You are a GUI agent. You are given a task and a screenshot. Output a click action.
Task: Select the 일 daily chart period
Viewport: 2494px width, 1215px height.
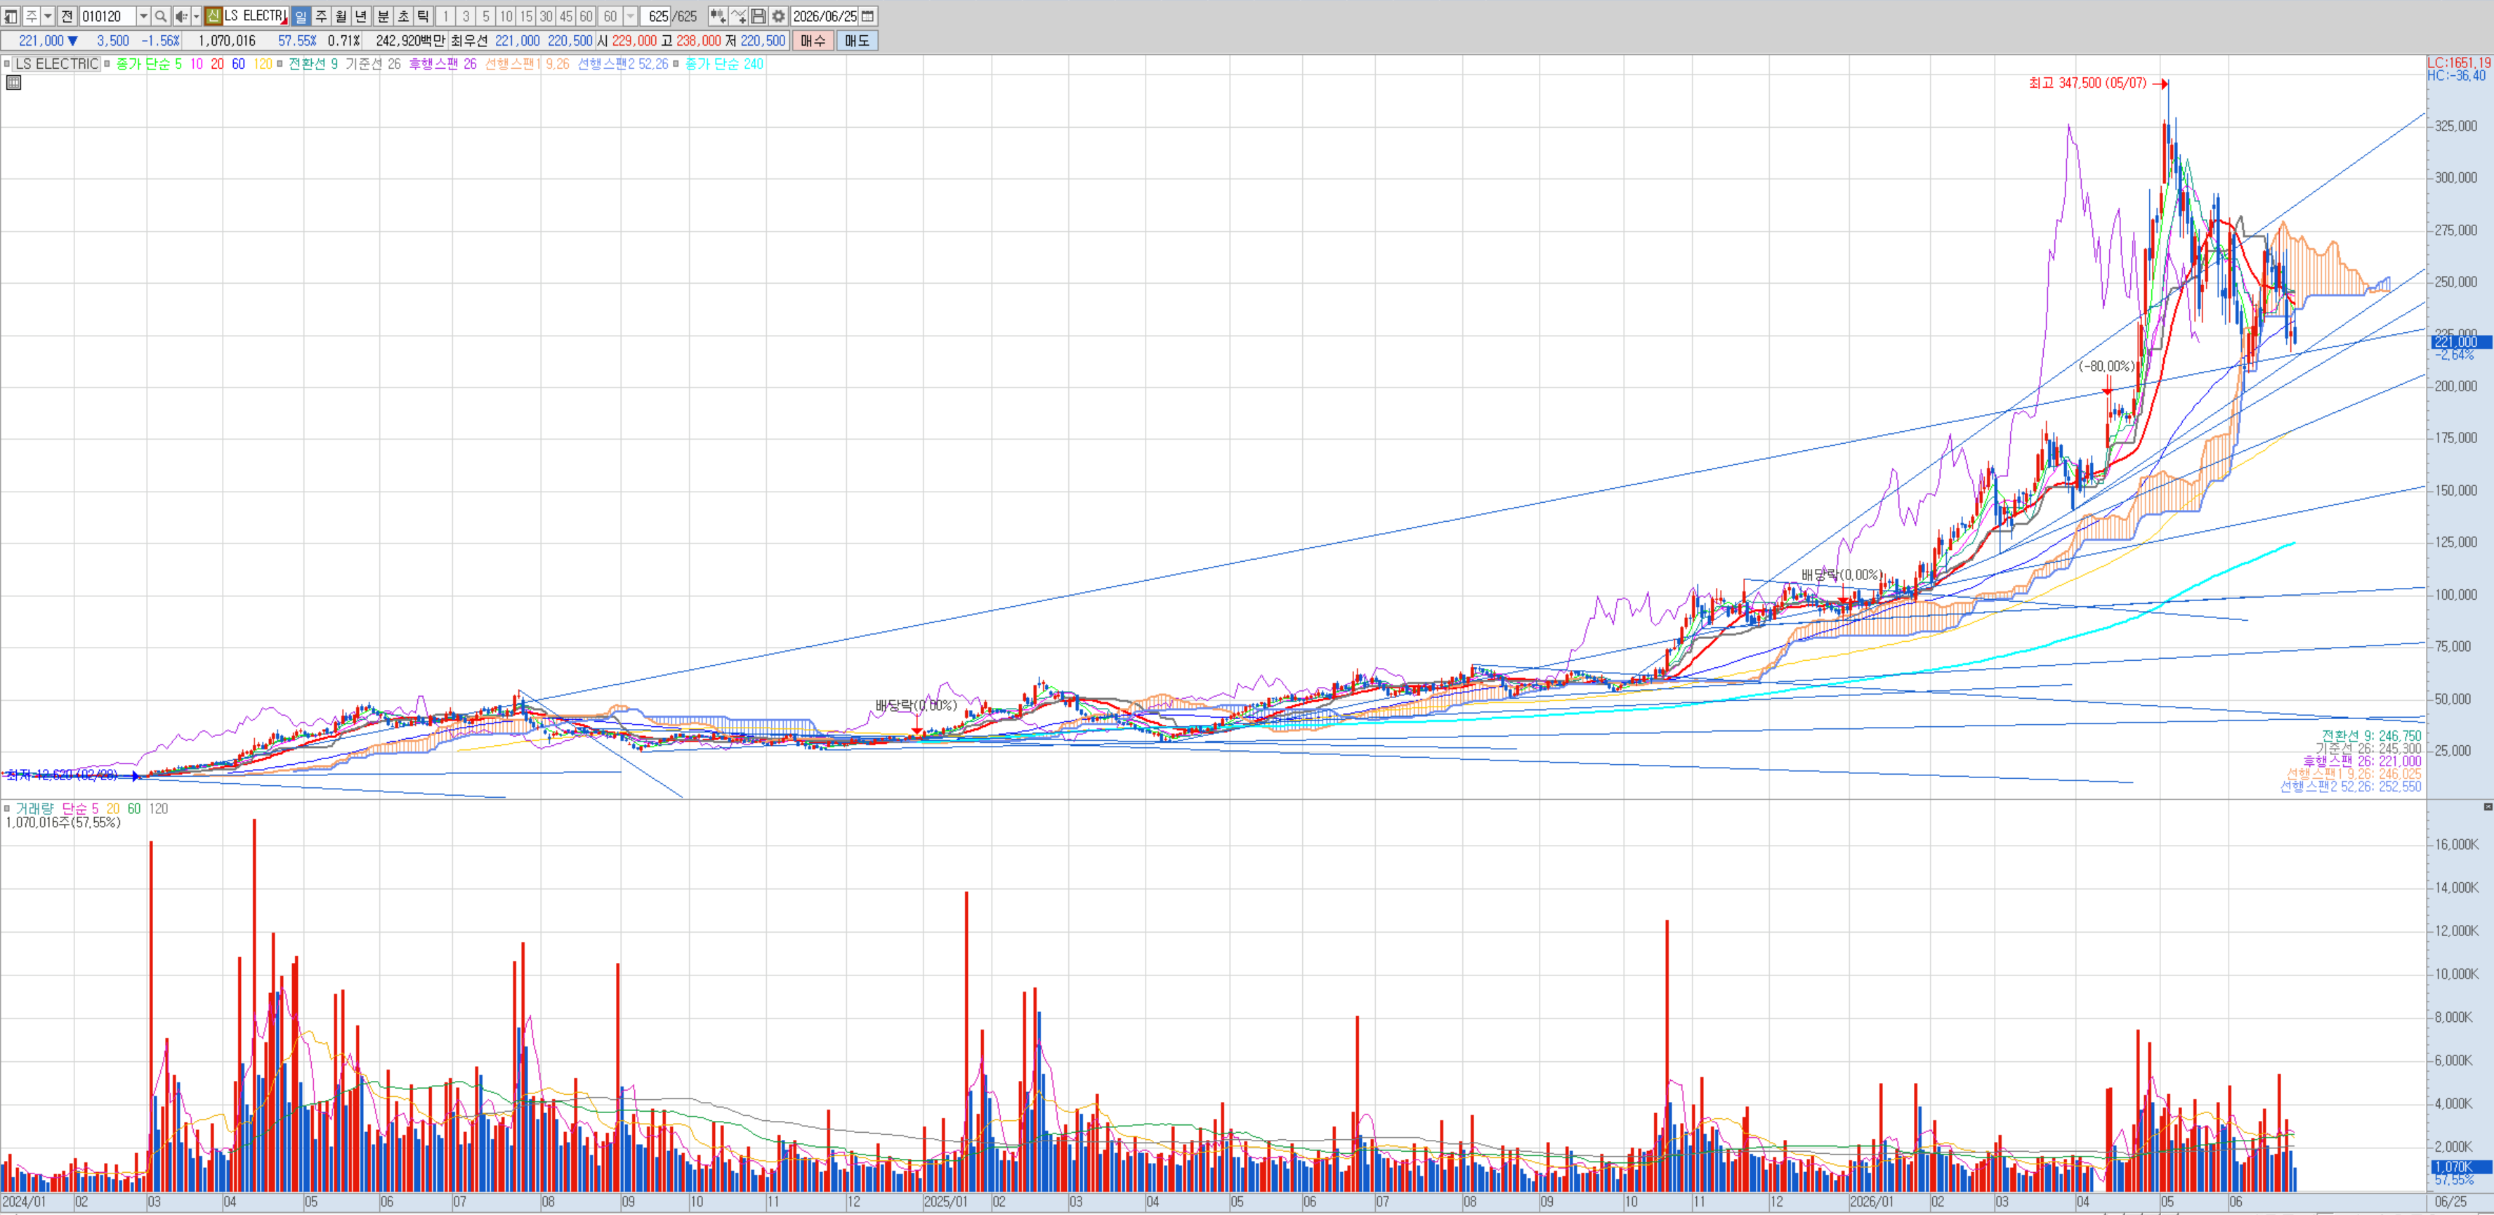point(300,16)
